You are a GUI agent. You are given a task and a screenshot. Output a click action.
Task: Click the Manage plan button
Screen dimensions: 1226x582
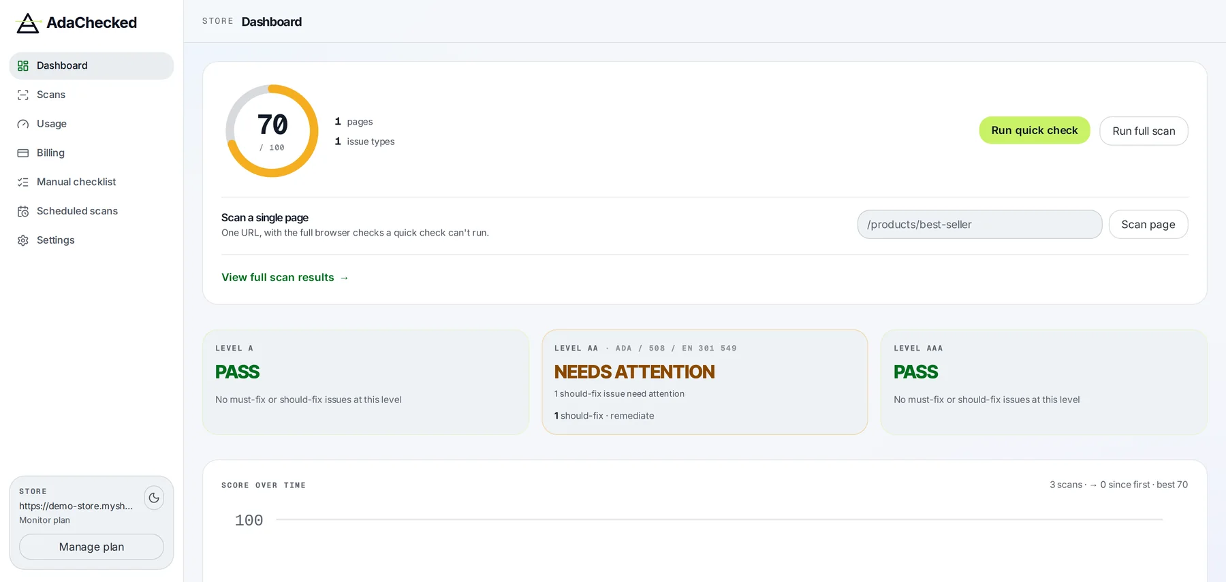(x=91, y=547)
